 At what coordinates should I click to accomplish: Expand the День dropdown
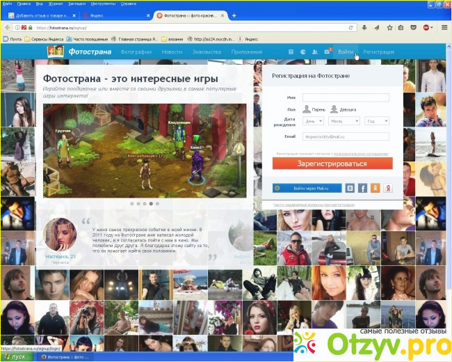tap(313, 121)
